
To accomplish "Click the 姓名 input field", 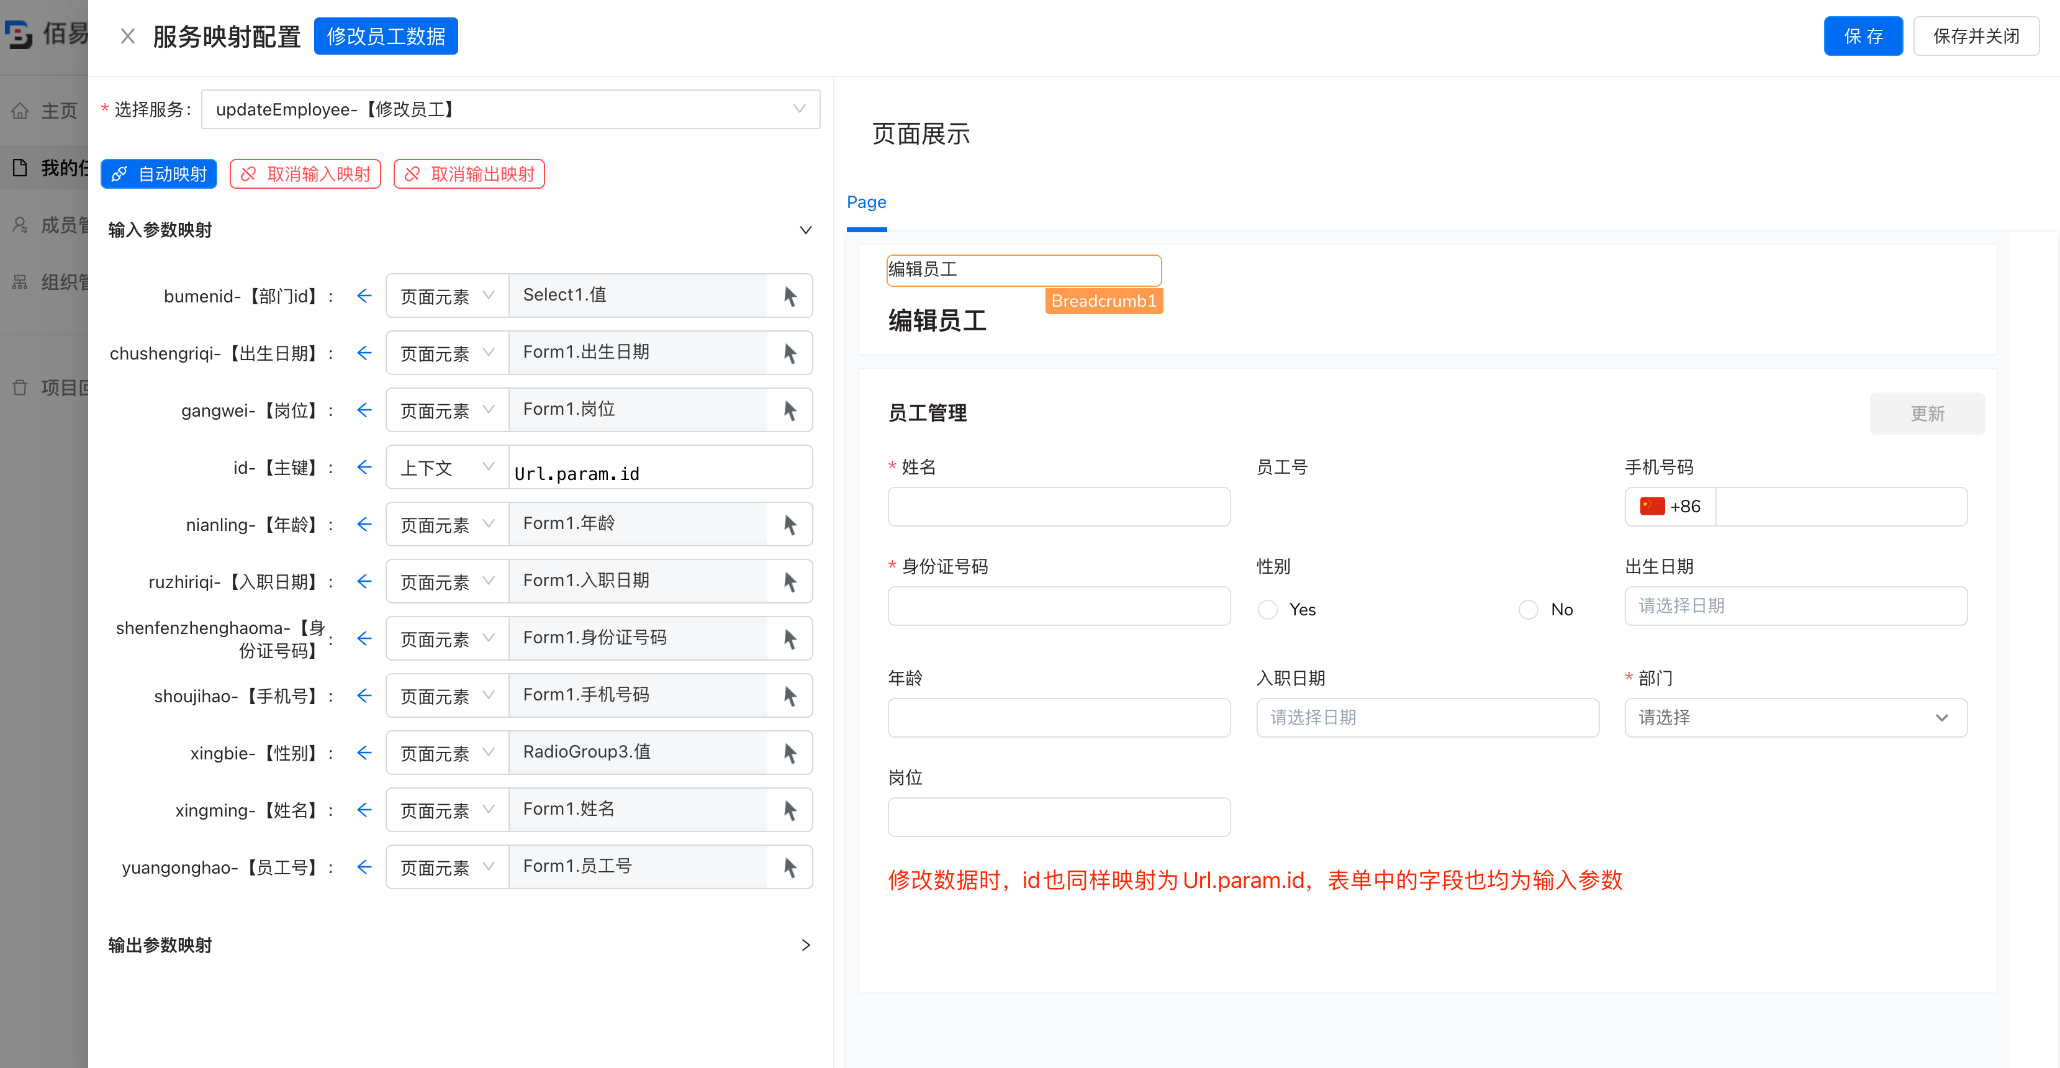I will pos(1059,507).
